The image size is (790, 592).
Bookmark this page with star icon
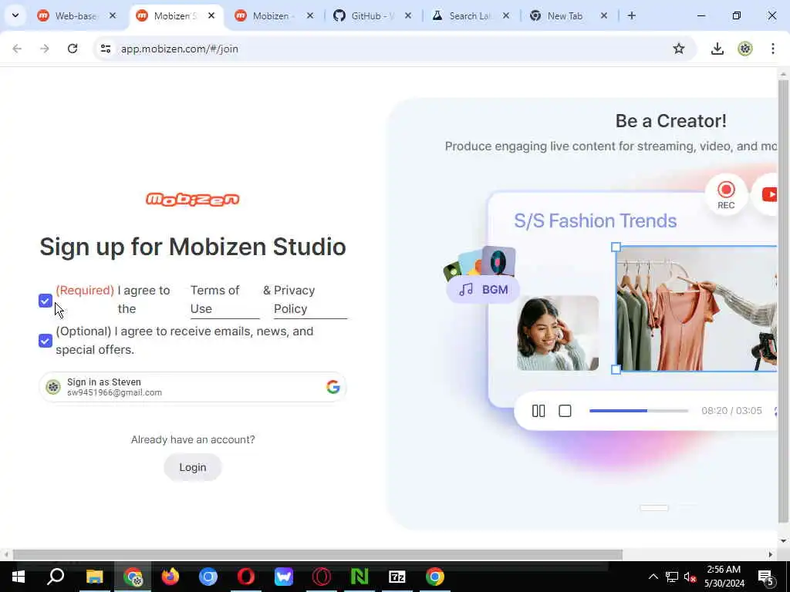(x=679, y=49)
